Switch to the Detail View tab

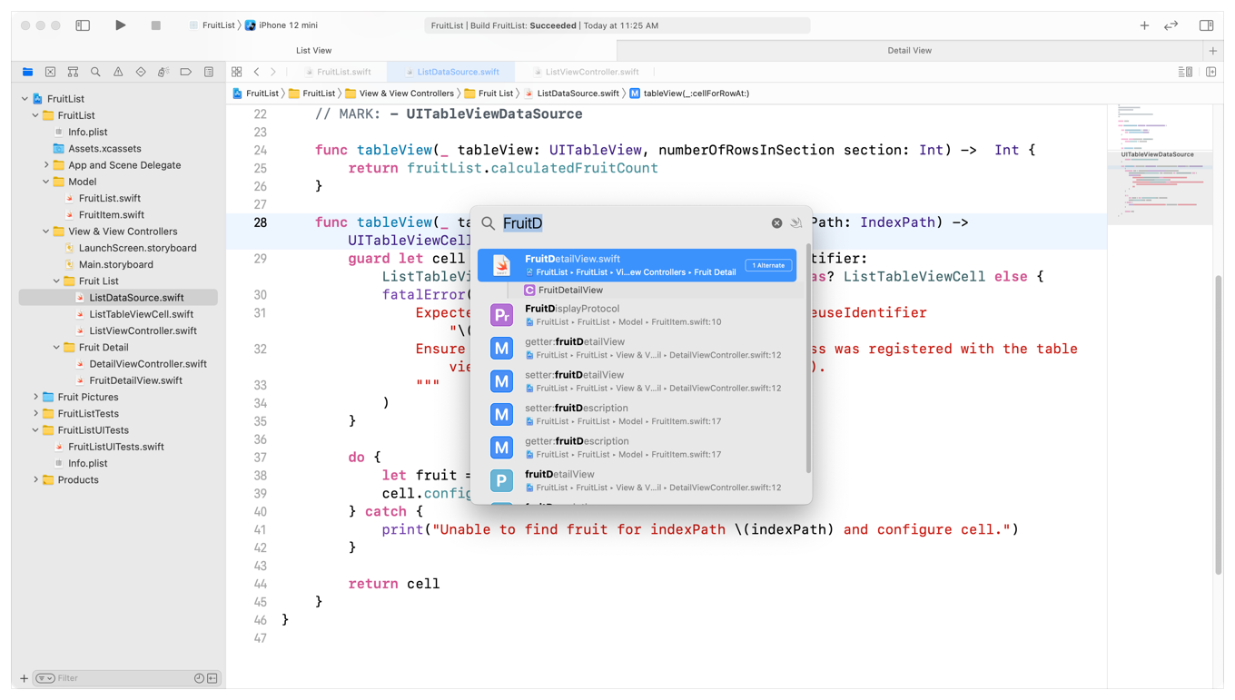click(x=909, y=51)
